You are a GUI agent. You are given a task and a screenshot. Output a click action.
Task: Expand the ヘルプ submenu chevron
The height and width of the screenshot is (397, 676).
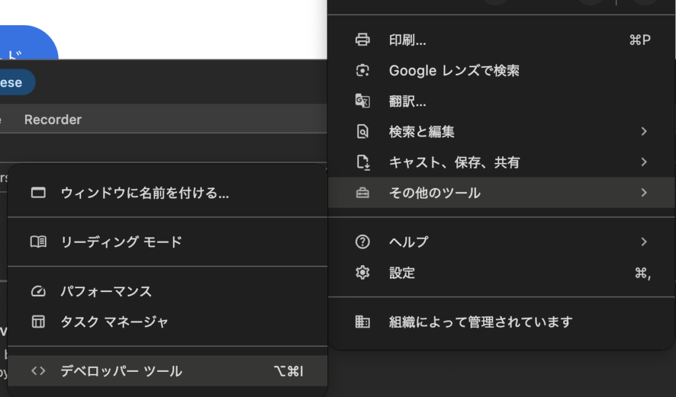644,241
